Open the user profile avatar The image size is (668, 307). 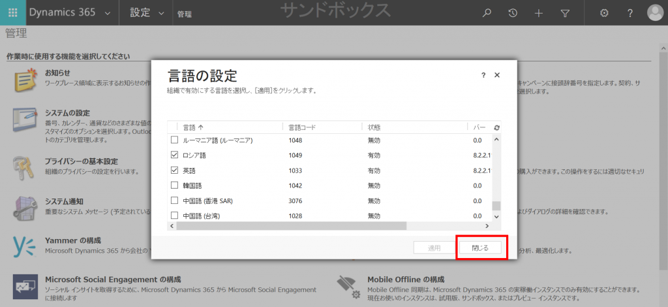pyautogui.click(x=655, y=13)
